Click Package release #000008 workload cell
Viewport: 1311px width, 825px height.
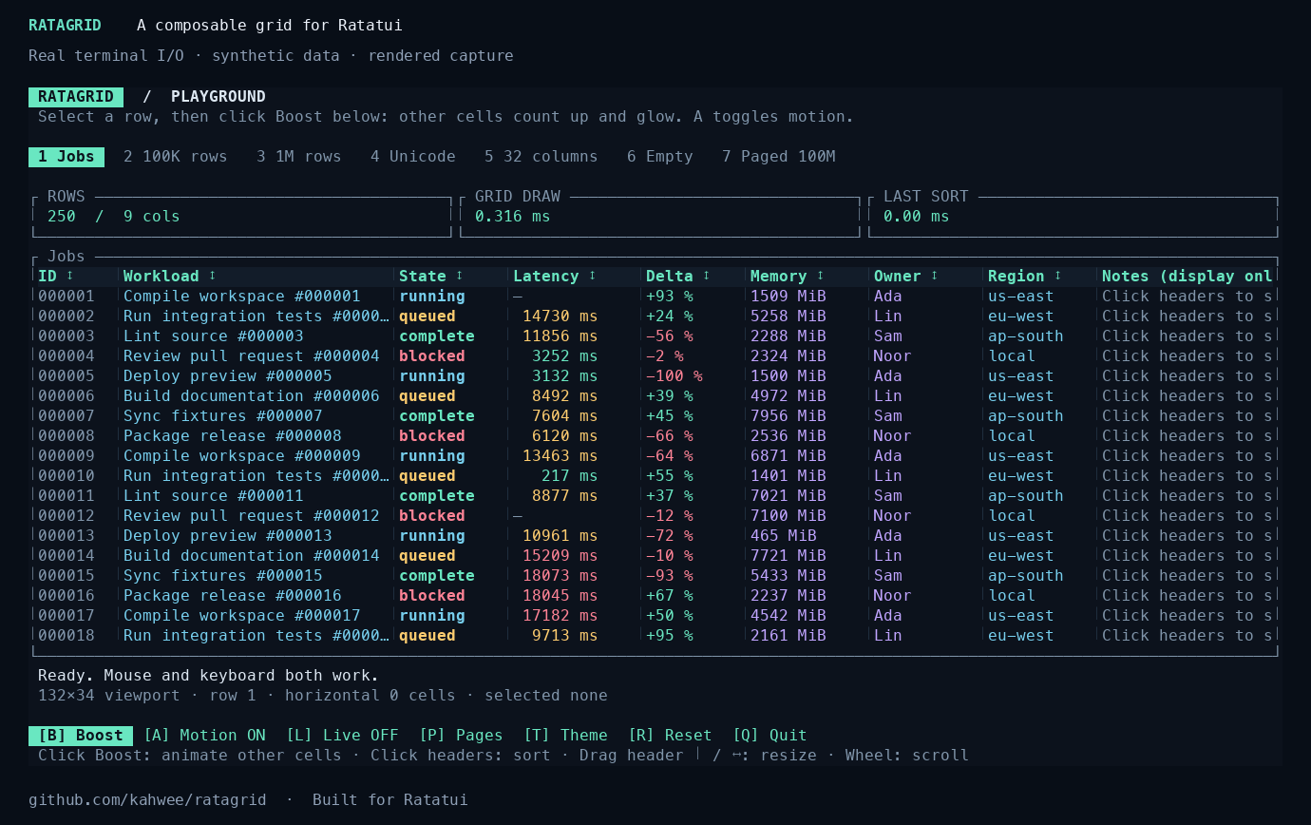click(x=233, y=435)
